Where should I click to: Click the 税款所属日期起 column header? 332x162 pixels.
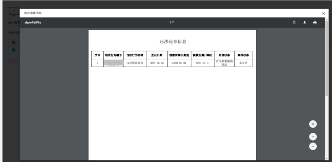[x=179, y=55]
